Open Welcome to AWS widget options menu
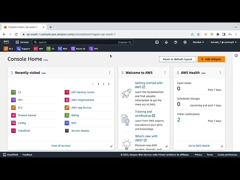The height and width of the screenshot is (180, 240). tap(165, 72)
